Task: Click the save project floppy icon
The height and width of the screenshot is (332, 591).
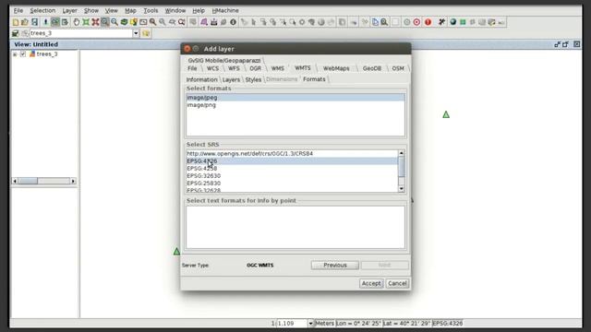Action: (35, 22)
